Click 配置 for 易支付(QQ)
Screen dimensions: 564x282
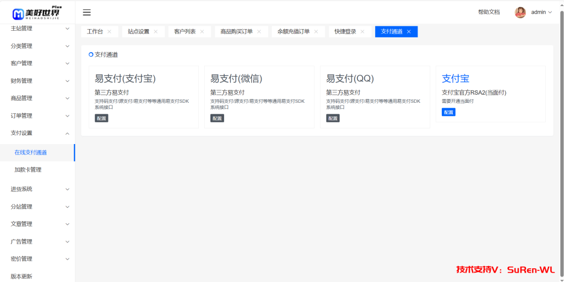point(333,118)
